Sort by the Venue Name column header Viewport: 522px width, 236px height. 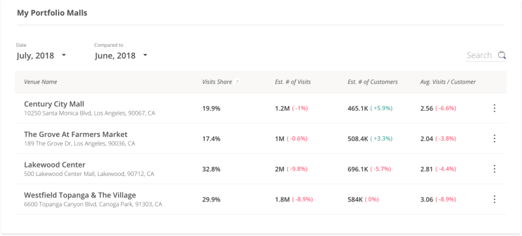tap(40, 81)
